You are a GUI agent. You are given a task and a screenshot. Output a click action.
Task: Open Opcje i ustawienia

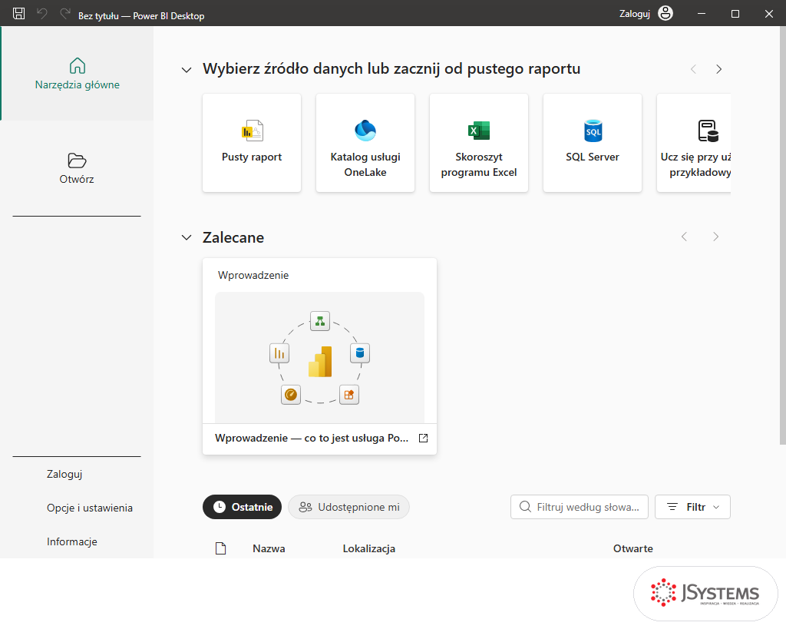[90, 508]
